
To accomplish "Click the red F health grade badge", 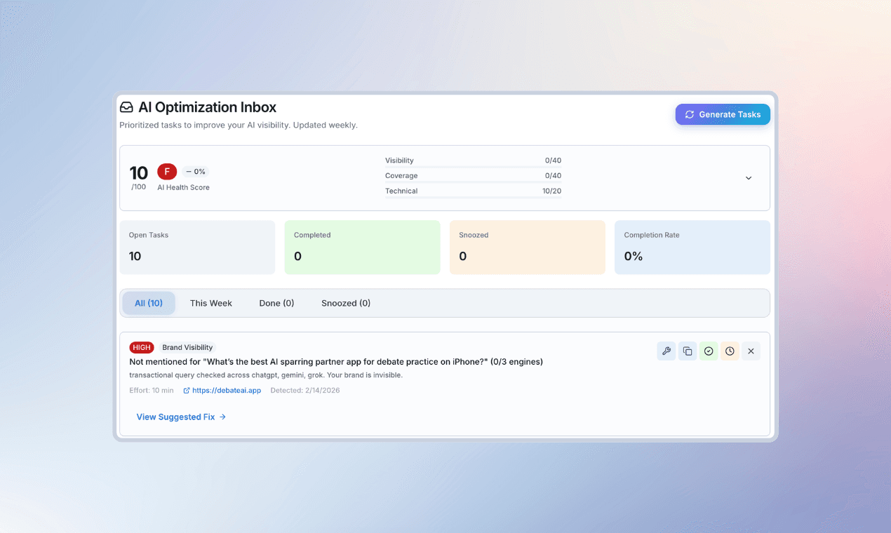I will click(x=166, y=171).
